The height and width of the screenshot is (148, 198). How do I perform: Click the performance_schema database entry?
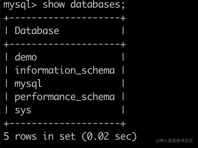65,97
